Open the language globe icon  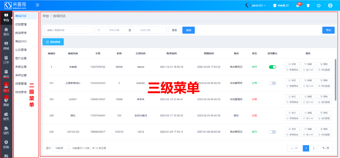(x=330, y=5)
